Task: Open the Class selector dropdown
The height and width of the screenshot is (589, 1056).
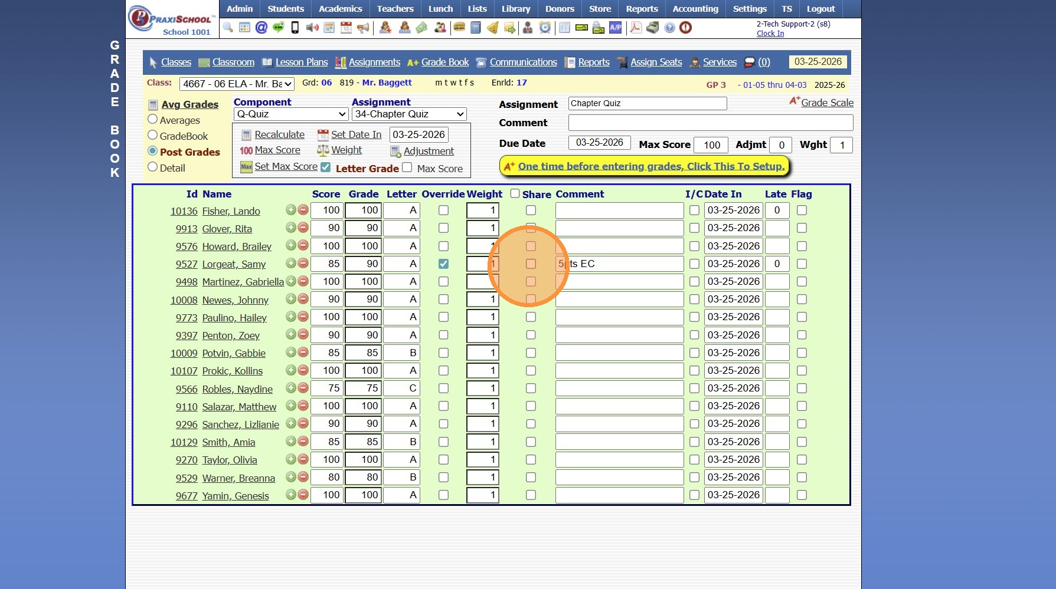Action: pos(237,84)
